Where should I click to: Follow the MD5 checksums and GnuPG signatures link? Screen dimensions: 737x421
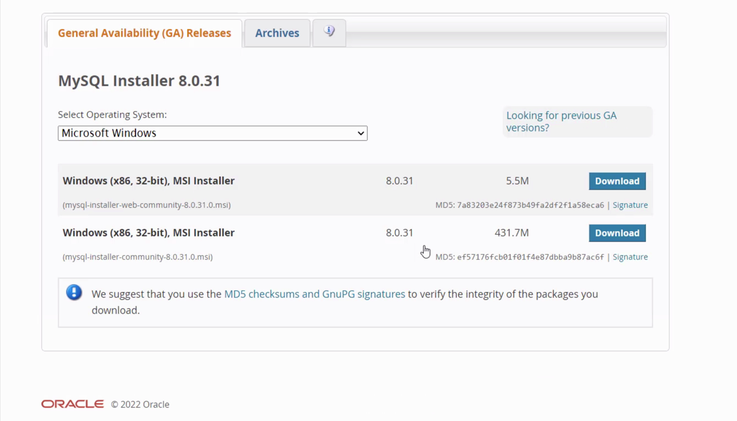tap(314, 294)
